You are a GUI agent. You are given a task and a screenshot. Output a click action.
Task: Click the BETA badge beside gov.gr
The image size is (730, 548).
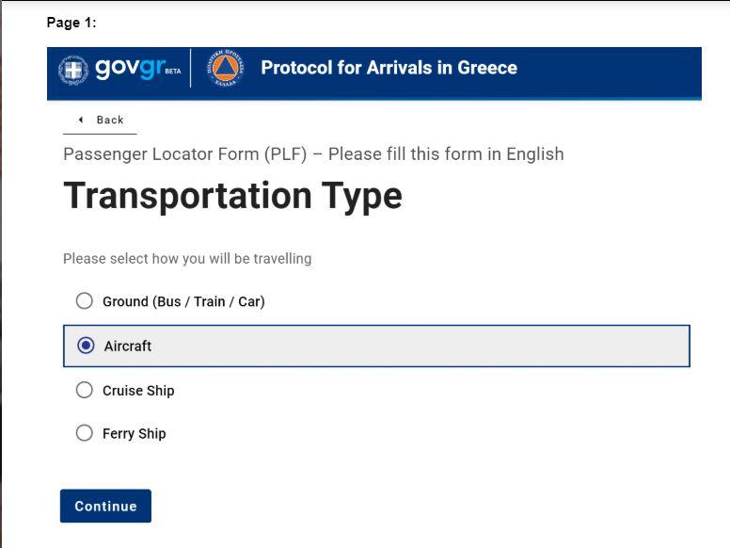click(173, 72)
